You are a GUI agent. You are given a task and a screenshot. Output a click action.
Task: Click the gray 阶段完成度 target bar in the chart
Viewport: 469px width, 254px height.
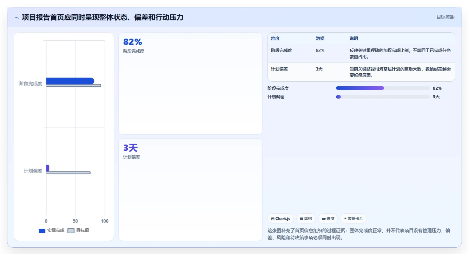(74, 86)
